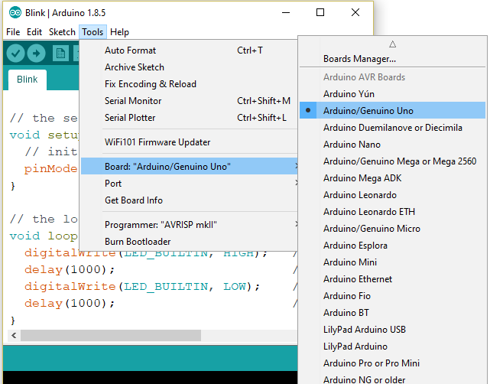Screen dimensions: 490x384
Task: Open Serial Plotter
Action: coord(189,118)
